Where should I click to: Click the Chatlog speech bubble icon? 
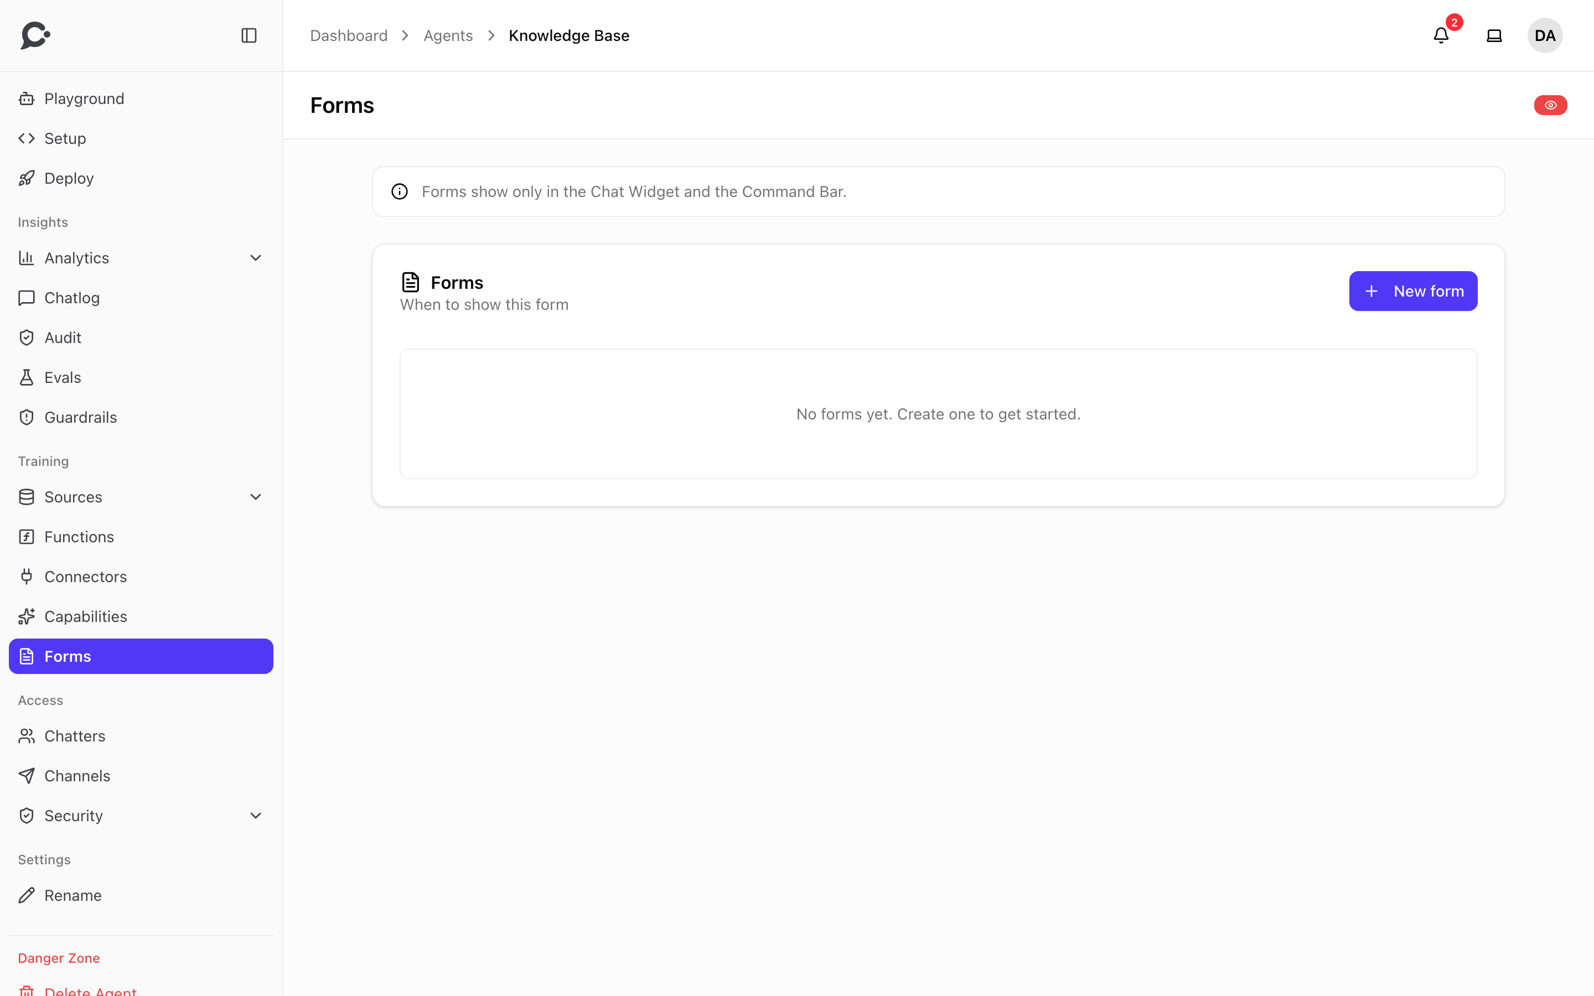(27, 298)
